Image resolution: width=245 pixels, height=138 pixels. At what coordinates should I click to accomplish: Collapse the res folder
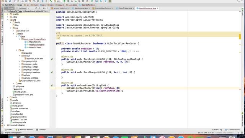point(16,50)
